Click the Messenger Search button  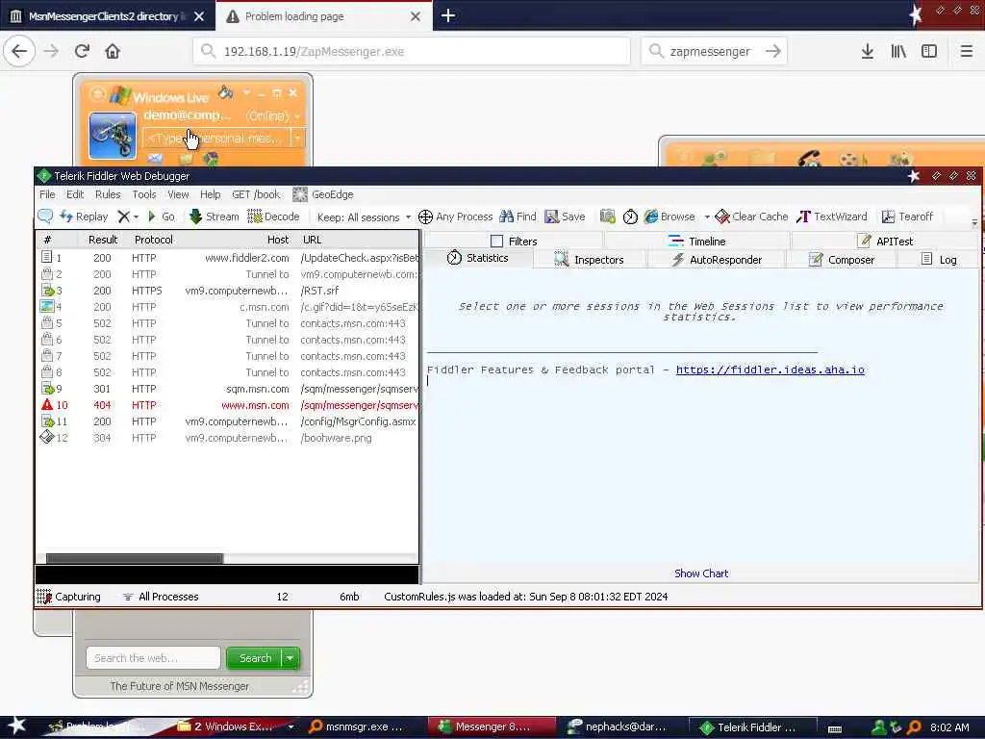254,658
